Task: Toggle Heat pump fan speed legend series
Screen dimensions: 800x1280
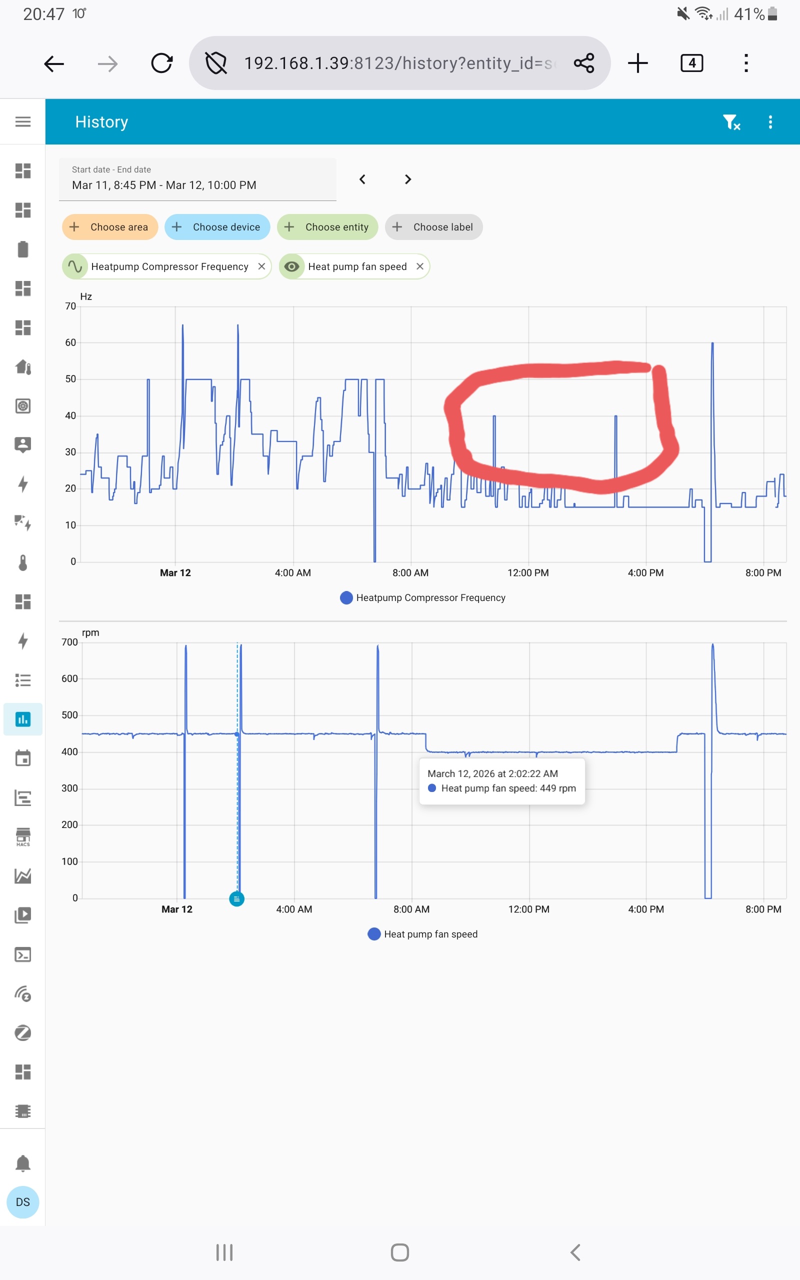Action: point(423,934)
